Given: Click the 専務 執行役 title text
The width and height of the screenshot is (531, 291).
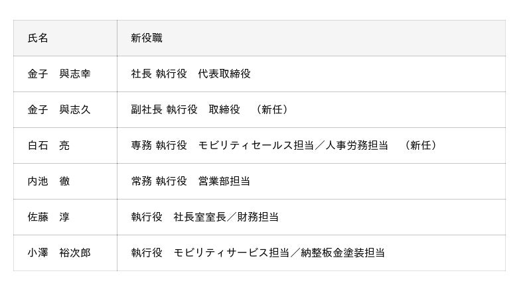Looking at the screenshot, I should tap(159, 146).
